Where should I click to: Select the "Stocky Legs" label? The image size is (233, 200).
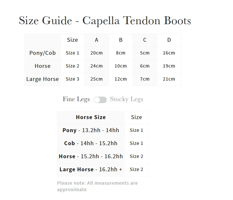(x=126, y=99)
